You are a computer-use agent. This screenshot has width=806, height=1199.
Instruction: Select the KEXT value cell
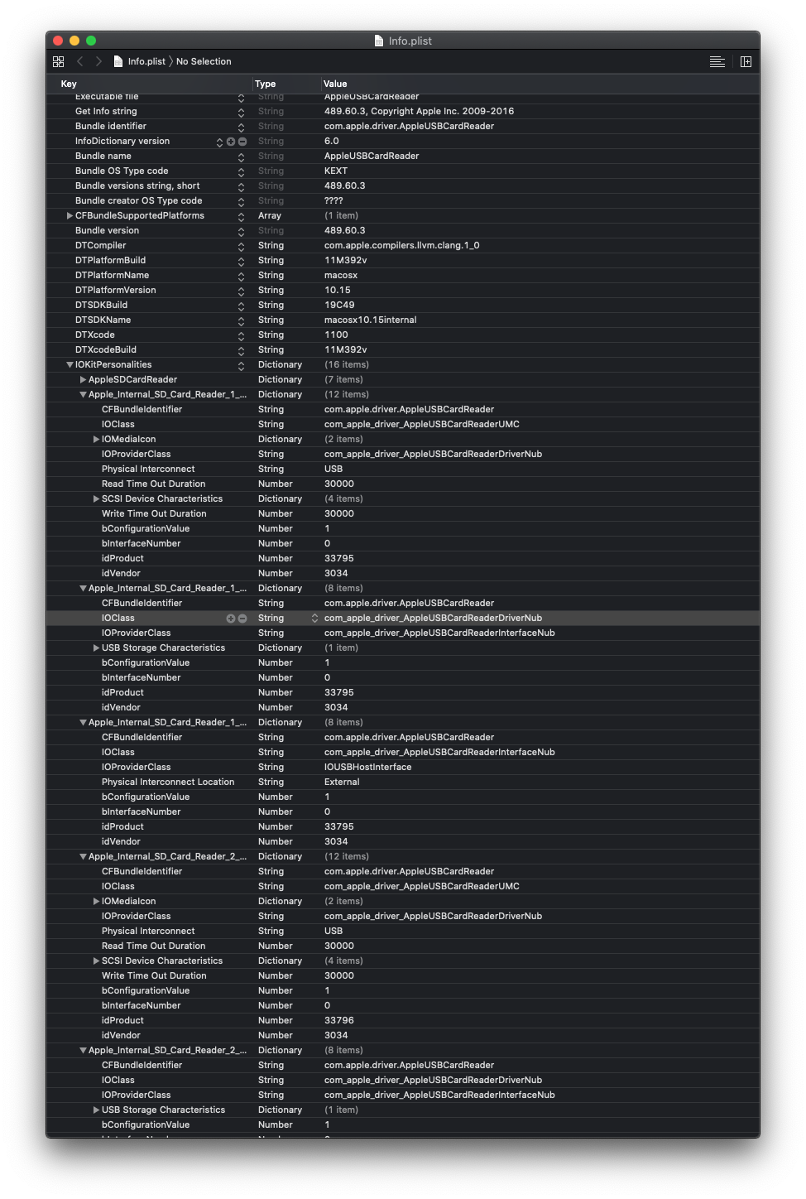336,171
